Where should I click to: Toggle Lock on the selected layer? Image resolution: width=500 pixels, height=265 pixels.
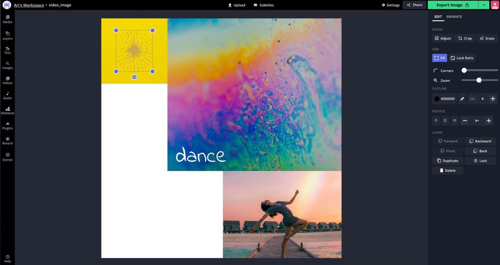(480, 161)
